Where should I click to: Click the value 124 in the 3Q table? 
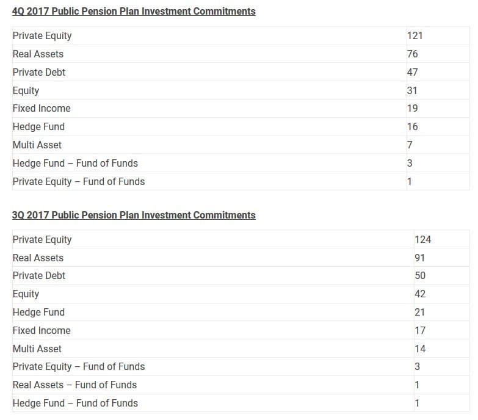click(x=422, y=239)
